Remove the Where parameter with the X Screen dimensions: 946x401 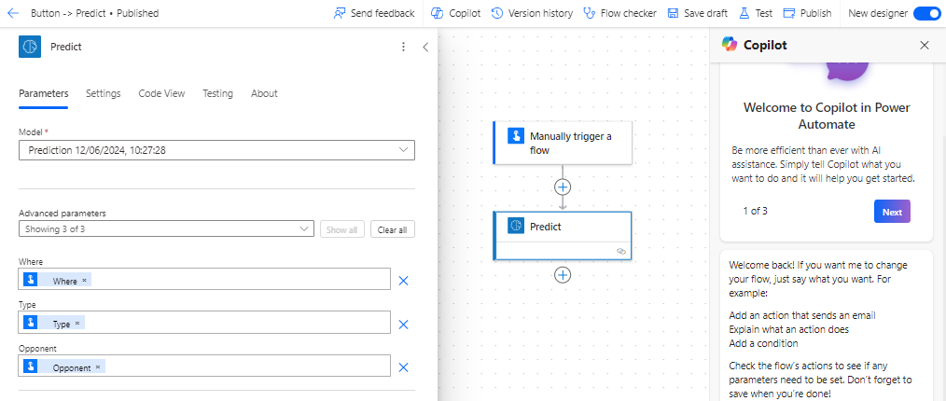click(404, 281)
